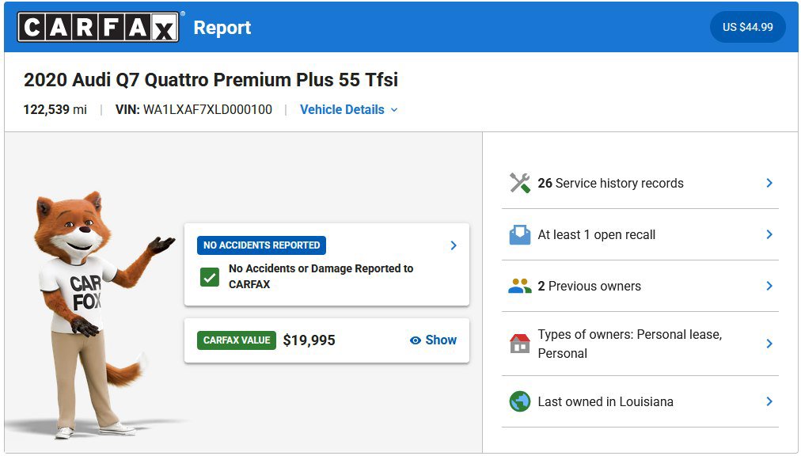Click the open recall envelope icon
The image size is (801, 456).
point(519,234)
